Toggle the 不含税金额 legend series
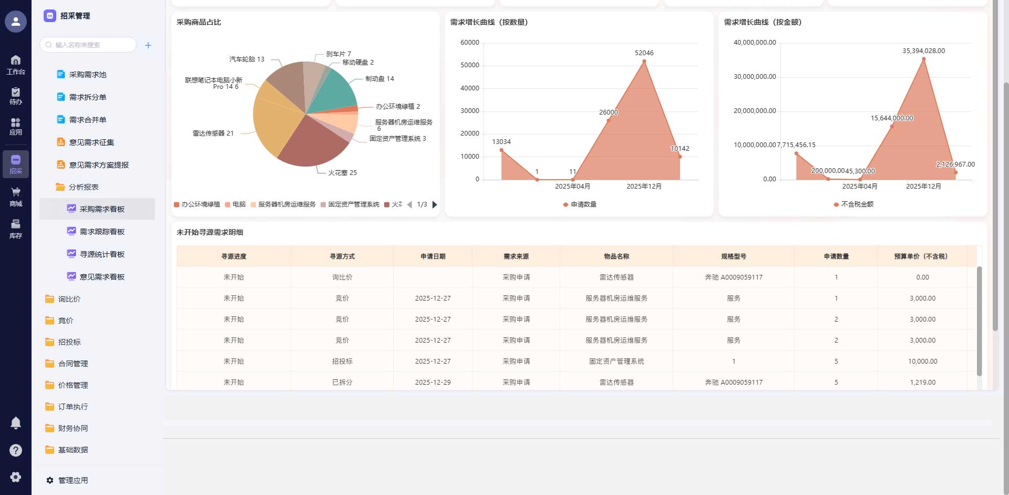1009x495 pixels. coord(853,204)
